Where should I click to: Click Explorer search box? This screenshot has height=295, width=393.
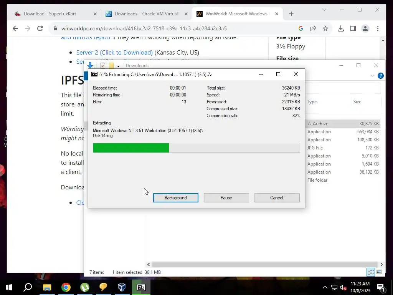(343, 88)
